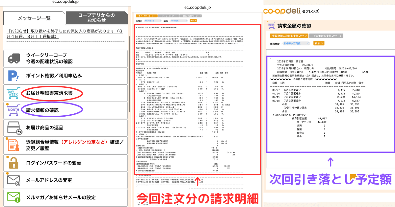Open ウイークリーコープ 今週の配達状況の確認
This screenshot has height=207, width=395.
pos(66,58)
